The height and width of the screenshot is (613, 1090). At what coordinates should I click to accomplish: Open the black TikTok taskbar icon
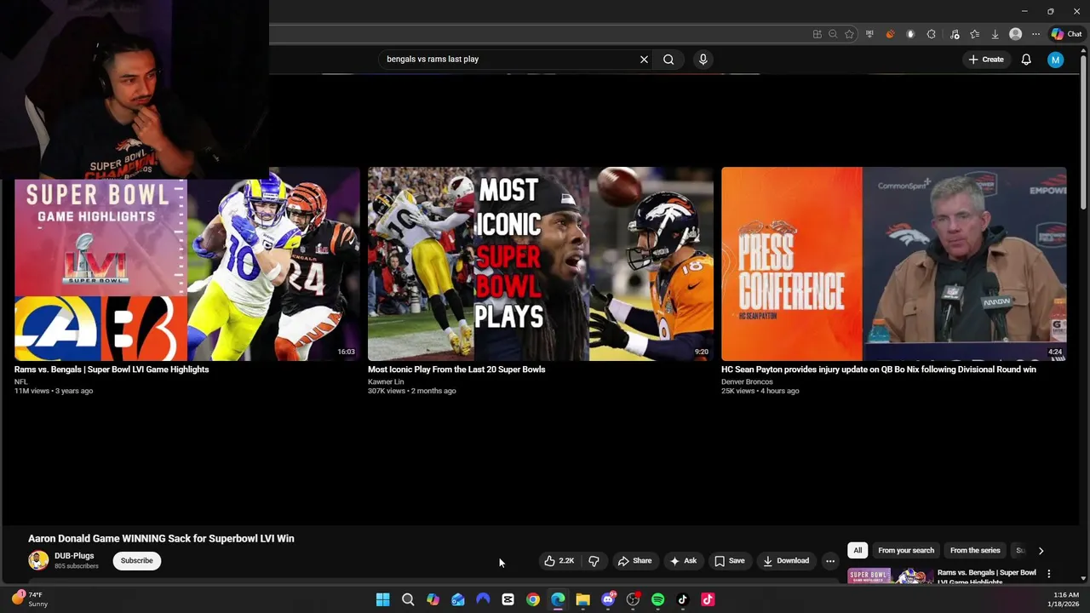[682, 599]
